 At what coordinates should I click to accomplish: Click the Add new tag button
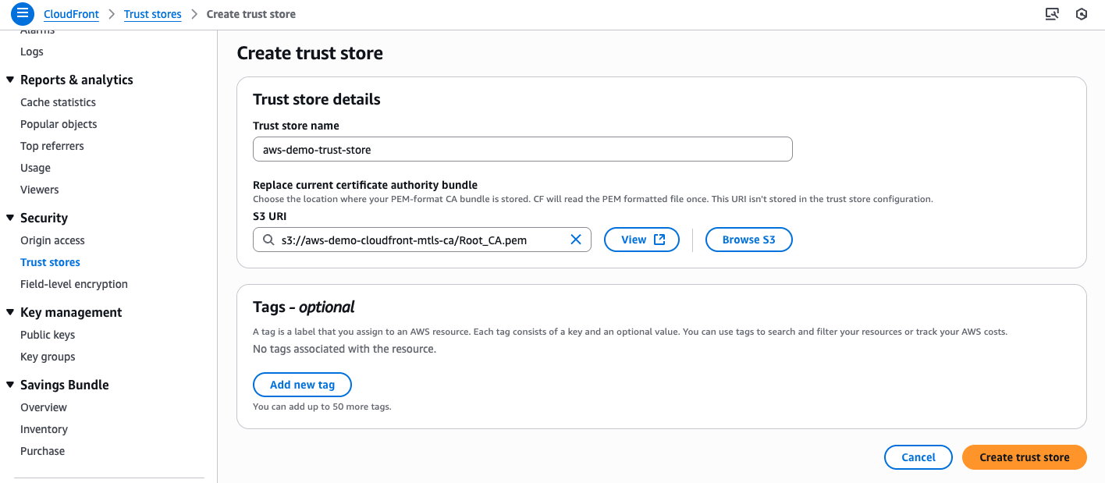coord(302,385)
